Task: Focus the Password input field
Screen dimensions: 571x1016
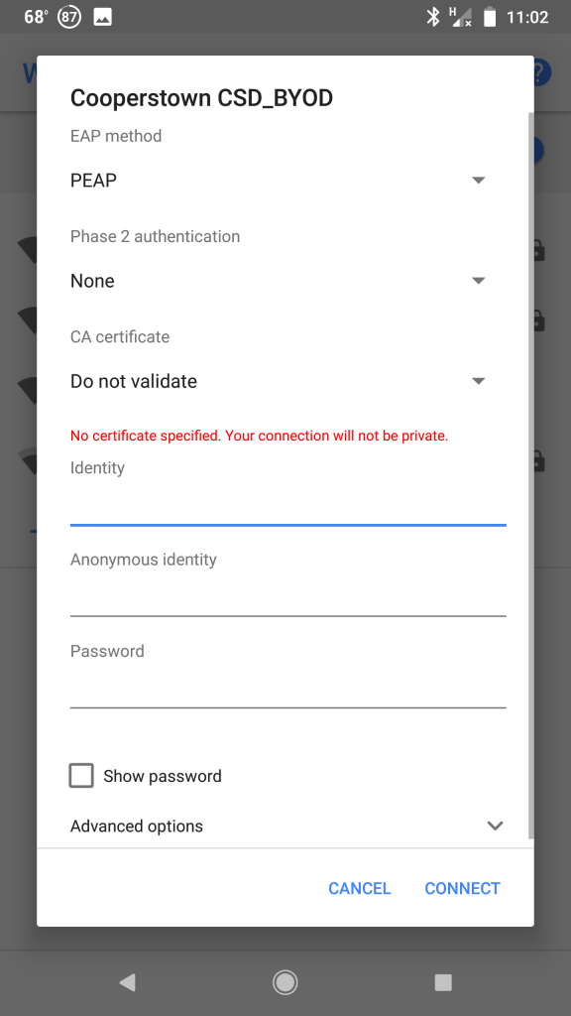Action: (288, 688)
